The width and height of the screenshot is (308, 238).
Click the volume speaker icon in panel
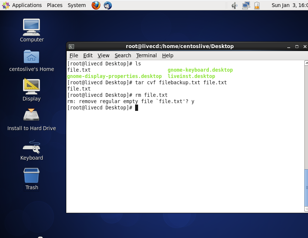(234, 6)
